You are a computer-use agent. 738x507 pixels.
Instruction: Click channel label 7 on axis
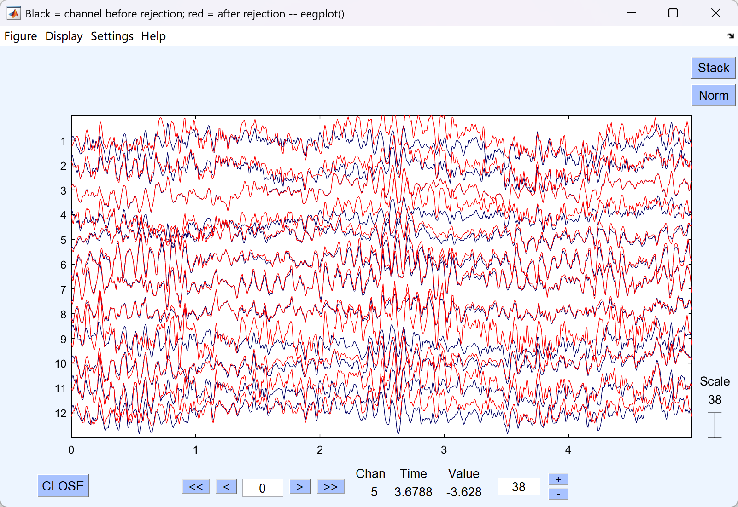(63, 290)
